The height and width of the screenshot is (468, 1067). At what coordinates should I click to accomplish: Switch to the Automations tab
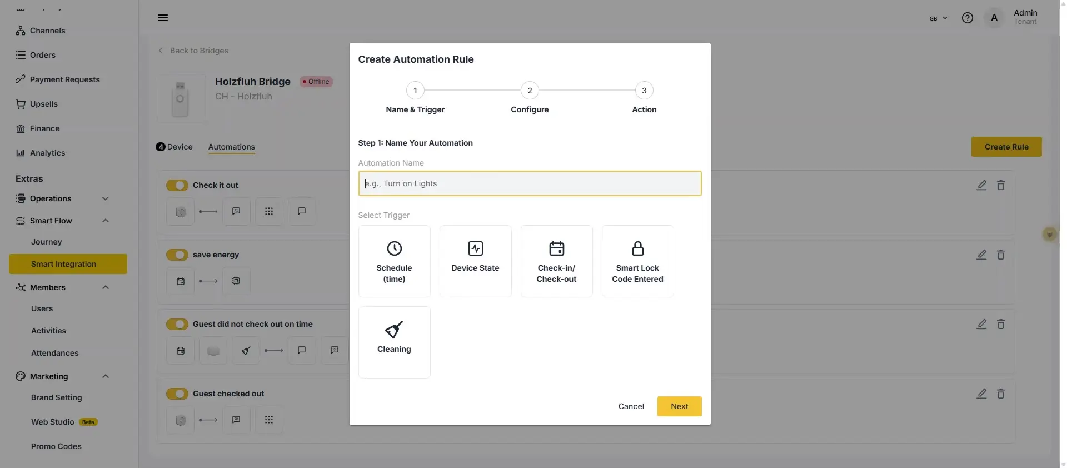[232, 147]
